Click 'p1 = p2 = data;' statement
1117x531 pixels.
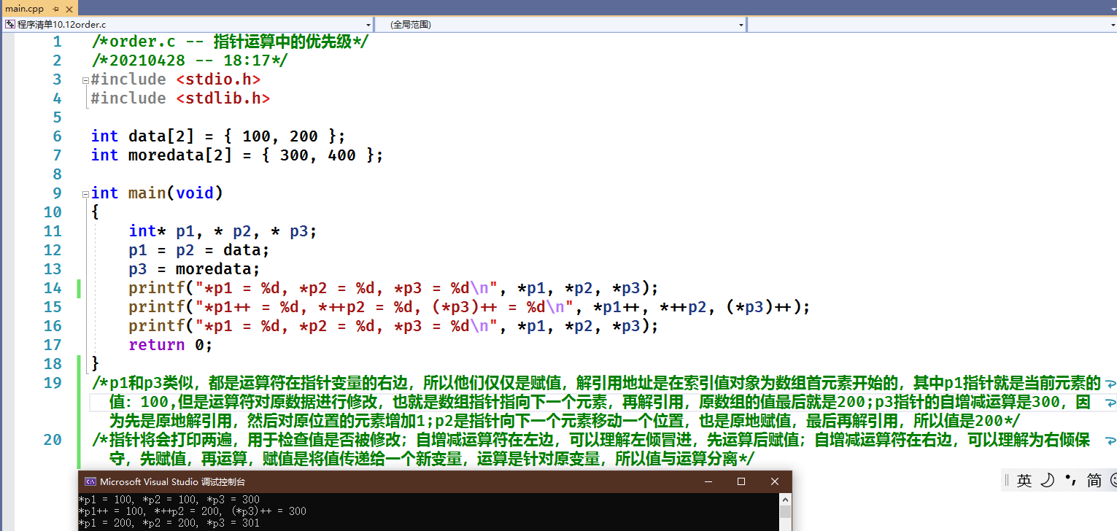pos(199,250)
